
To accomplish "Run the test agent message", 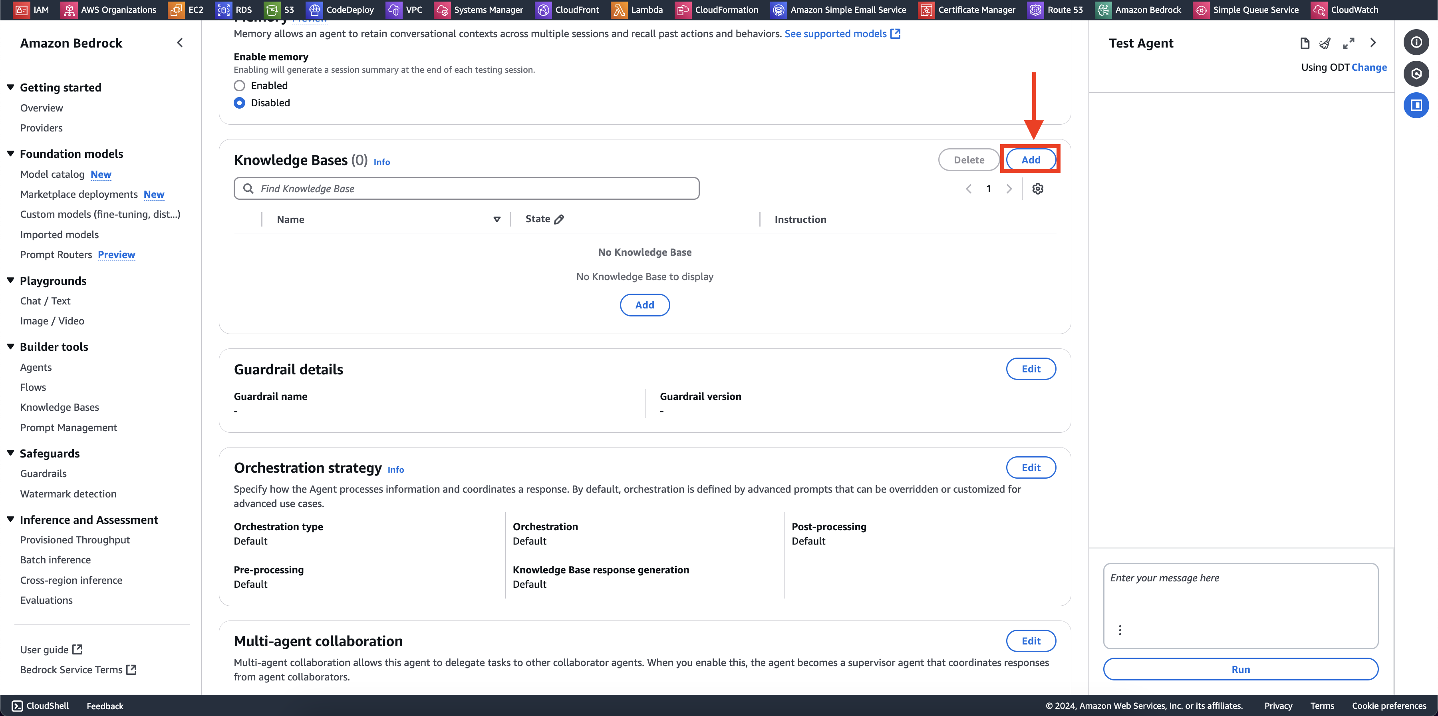I will pos(1240,669).
